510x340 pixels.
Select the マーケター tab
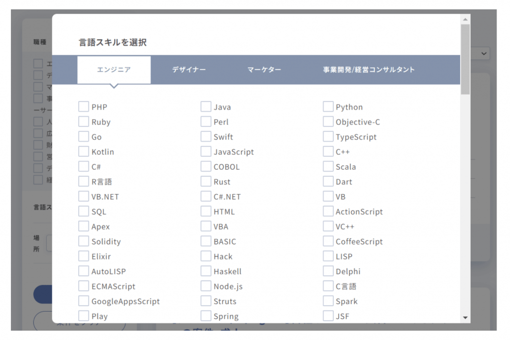(264, 70)
